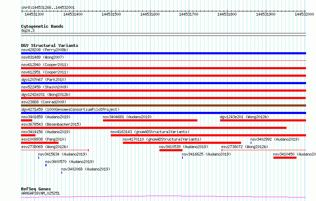Select the thin red esv2738072 line
Screen dimensions: 316x201
pyautogui.click(x=264, y=150)
